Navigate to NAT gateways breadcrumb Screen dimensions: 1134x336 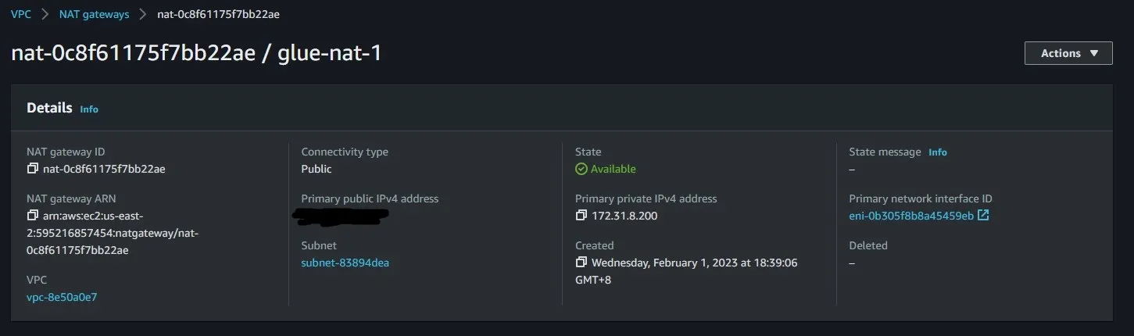(94, 14)
